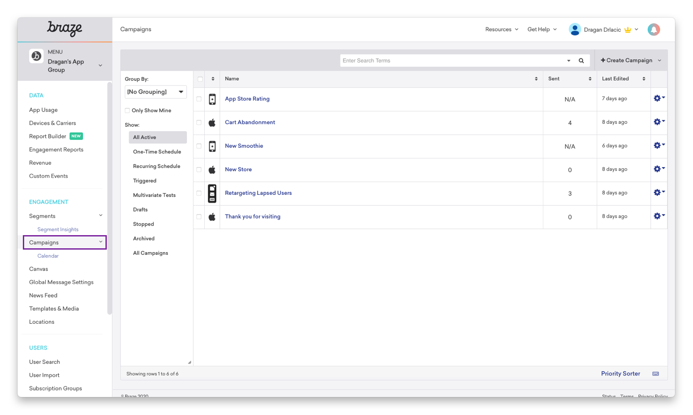Open the App Store Rating campaign
Viewport: 693px width, 415px height.
pyautogui.click(x=247, y=99)
